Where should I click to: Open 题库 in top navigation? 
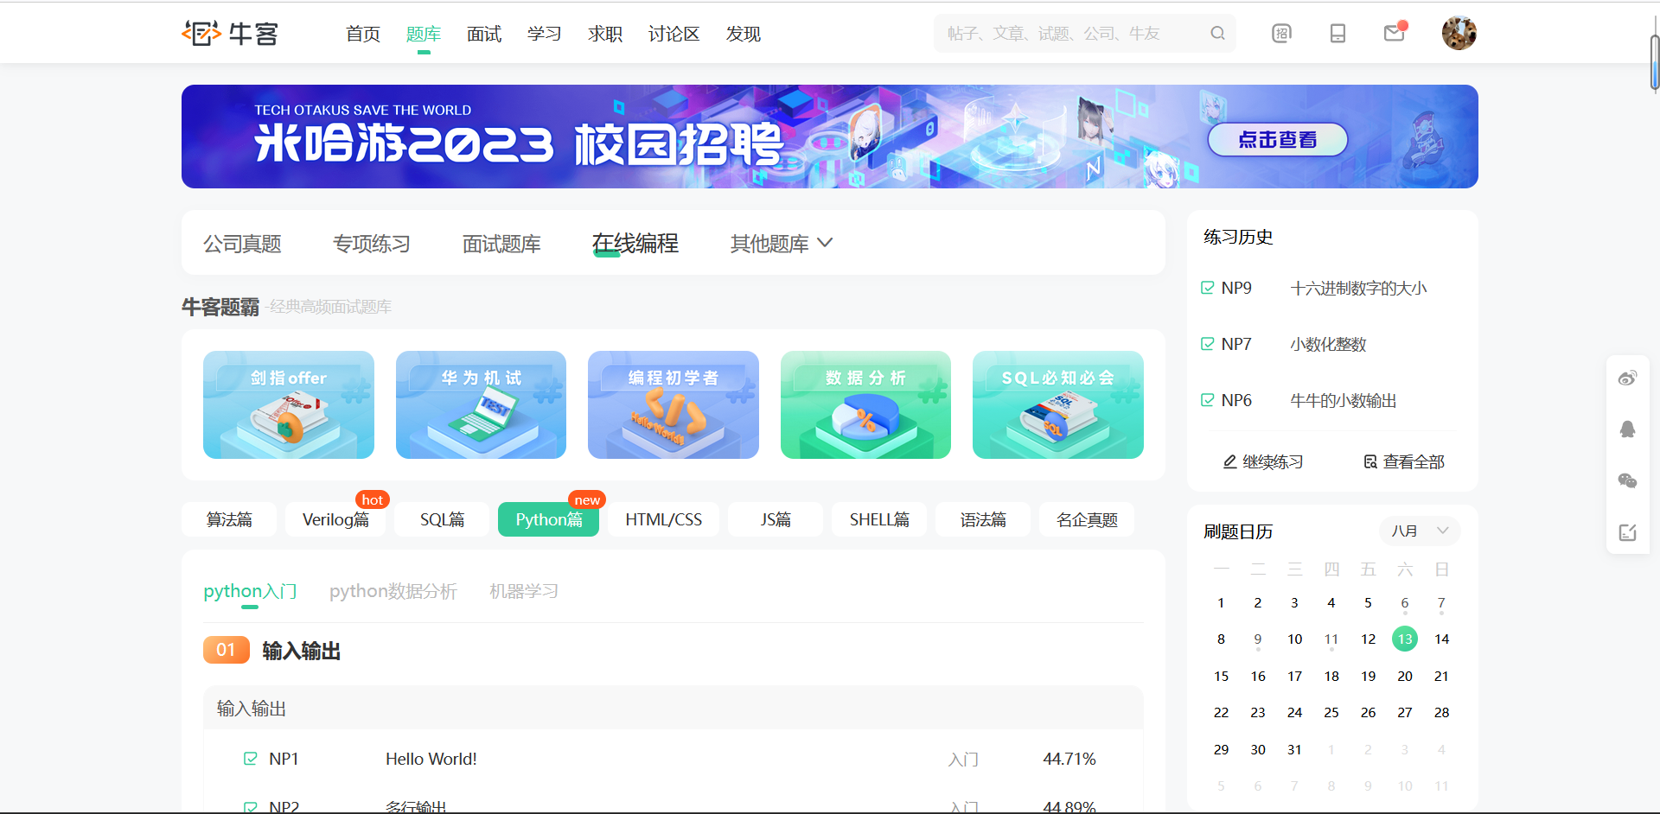(x=424, y=34)
